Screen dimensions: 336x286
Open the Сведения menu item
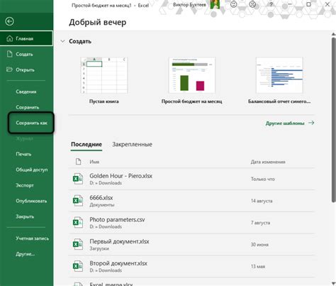coord(26,92)
